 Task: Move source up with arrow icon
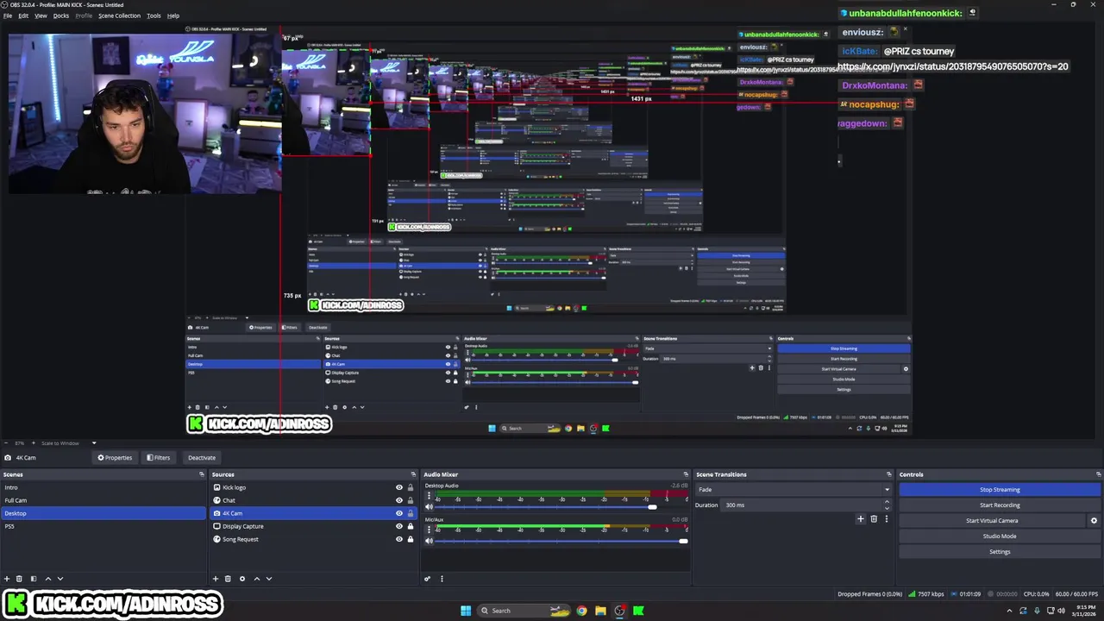pyautogui.click(x=256, y=579)
